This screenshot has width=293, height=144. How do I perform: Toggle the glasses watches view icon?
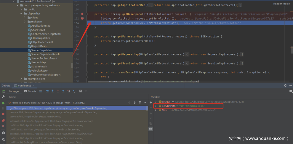click(x=151, y=129)
